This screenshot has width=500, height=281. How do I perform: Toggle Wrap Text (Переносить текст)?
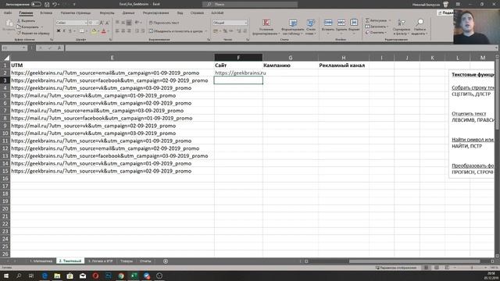(x=164, y=23)
